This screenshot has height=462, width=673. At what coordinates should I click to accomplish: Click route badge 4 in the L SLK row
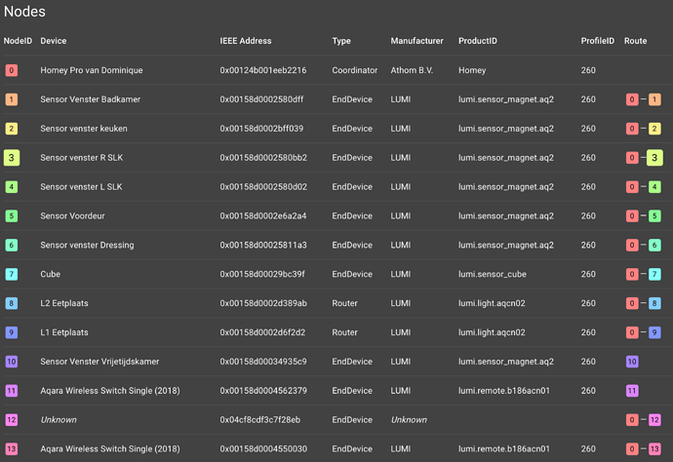654,187
